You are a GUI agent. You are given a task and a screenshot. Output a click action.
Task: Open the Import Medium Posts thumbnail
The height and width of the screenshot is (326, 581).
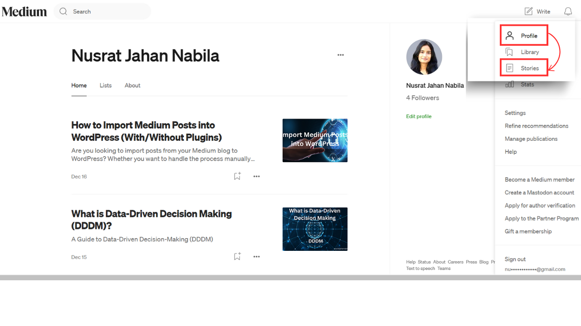click(x=315, y=140)
